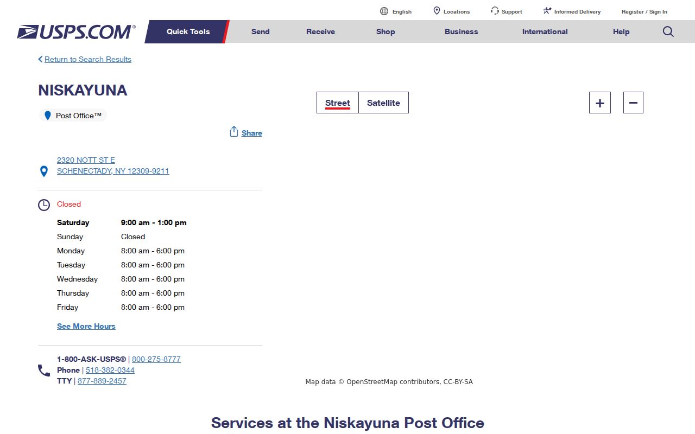Open the Send menu

click(261, 31)
